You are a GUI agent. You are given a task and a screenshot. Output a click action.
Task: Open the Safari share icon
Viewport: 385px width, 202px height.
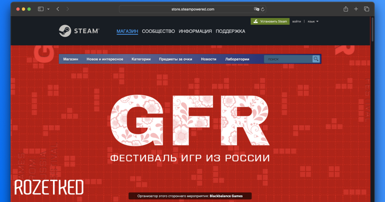346,9
